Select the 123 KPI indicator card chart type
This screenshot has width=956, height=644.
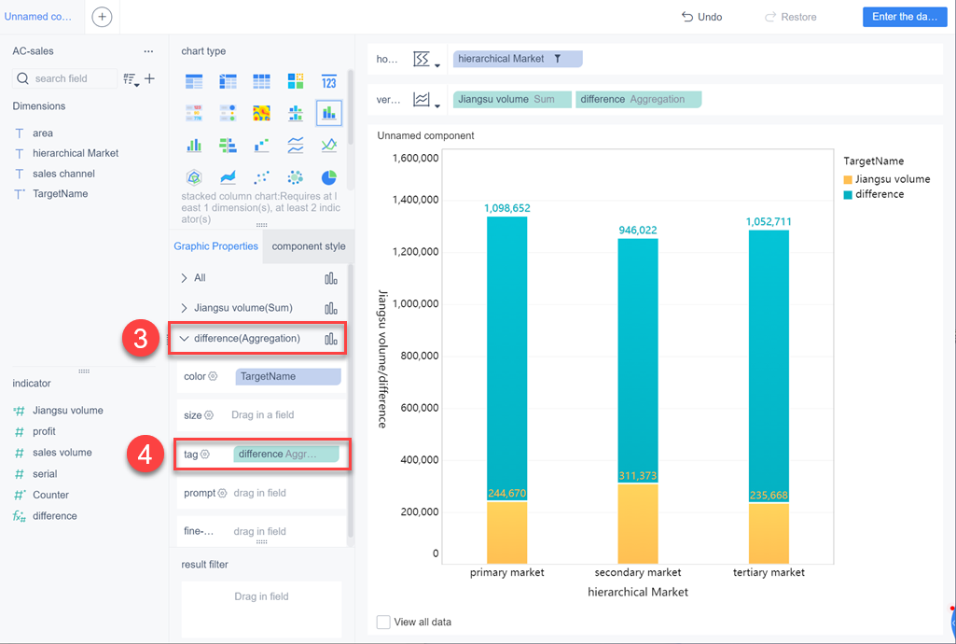[x=329, y=81]
